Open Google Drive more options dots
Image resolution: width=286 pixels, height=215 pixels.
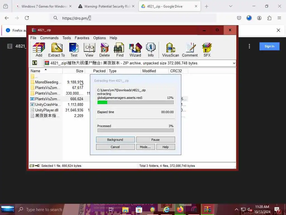pyautogui.click(x=249, y=46)
